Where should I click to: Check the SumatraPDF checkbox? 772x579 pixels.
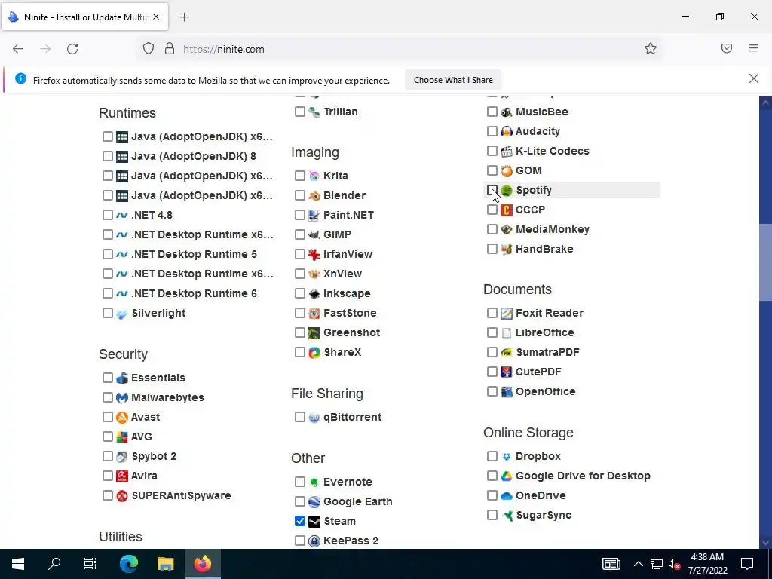[x=492, y=353]
